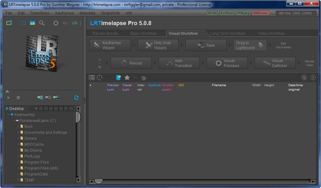This screenshot has height=188, width=321.
Task: Click the table grid view icon
Action: tap(92, 78)
